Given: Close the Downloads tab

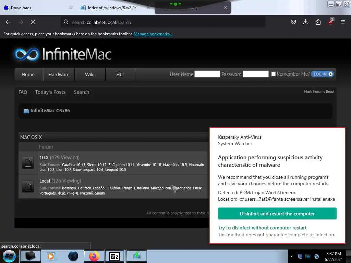Looking at the screenshot, I should click(71, 8).
